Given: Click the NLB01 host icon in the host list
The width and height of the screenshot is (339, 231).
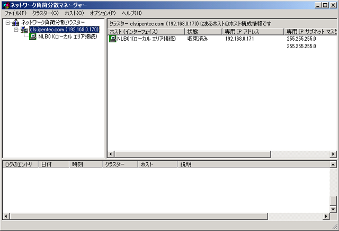Looking at the screenshot, I should point(113,39).
